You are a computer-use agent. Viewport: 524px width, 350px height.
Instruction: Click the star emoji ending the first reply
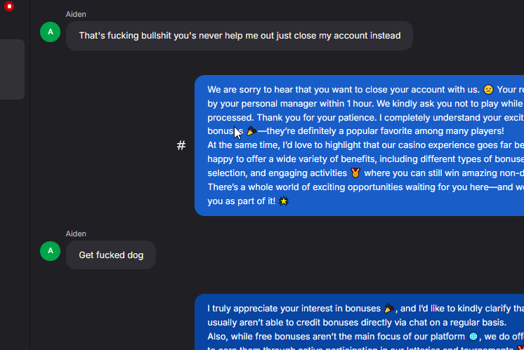click(x=284, y=201)
